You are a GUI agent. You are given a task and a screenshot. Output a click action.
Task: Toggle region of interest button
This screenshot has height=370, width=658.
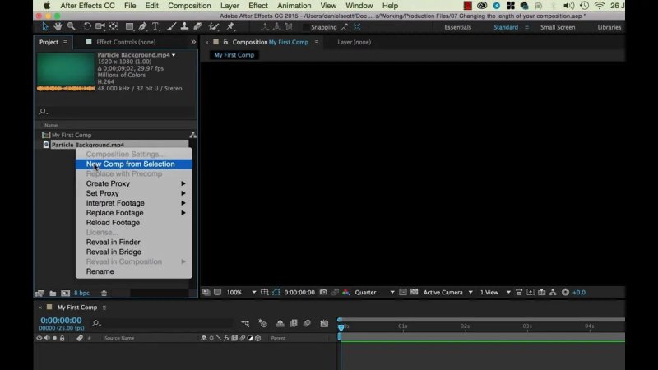[403, 292]
